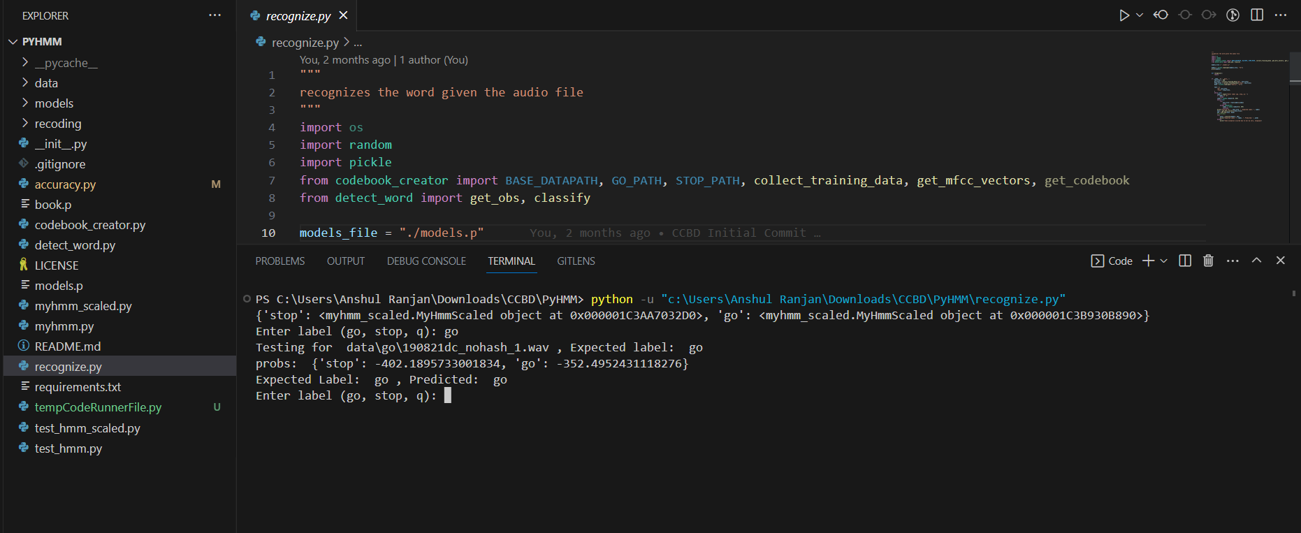Viewport: 1301px width, 533px height.
Task: Go to previous change icon in editor toolbar
Action: 1185,15
